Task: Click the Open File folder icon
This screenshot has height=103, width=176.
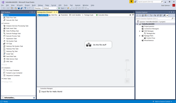Action: tap(16, 8)
